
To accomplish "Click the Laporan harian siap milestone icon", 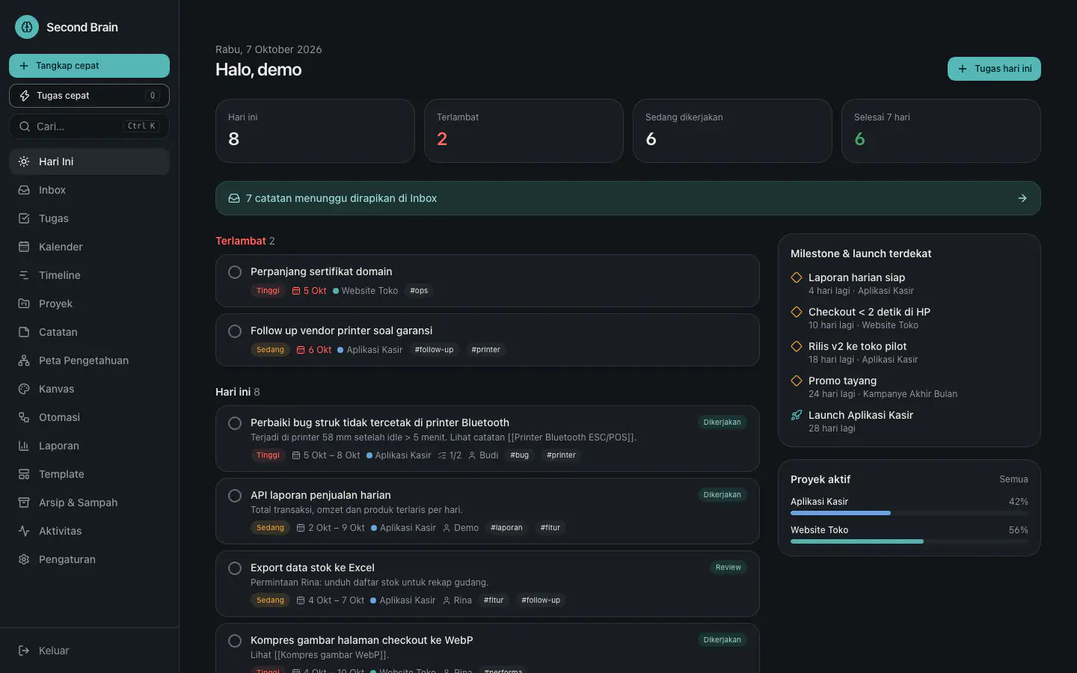I will (797, 277).
